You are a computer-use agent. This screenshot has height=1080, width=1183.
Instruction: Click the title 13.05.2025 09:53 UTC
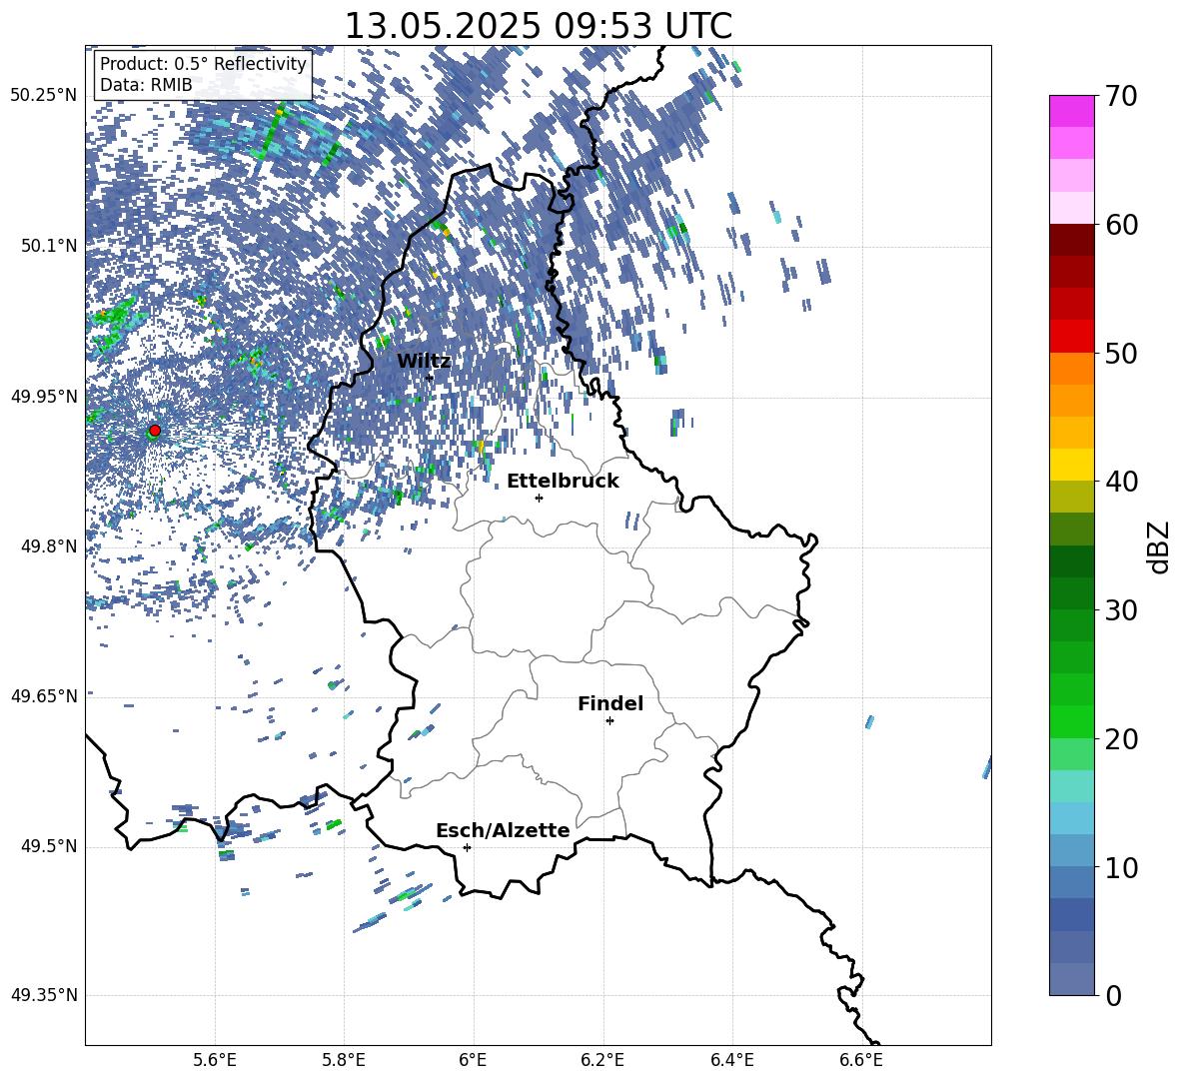(x=539, y=26)
